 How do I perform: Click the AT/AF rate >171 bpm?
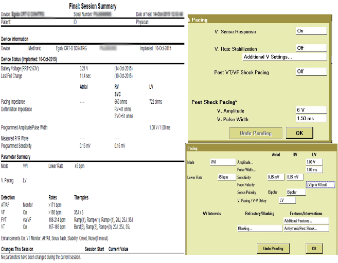(55, 205)
